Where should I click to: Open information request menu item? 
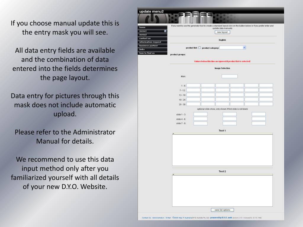pyautogui.click(x=152, y=42)
